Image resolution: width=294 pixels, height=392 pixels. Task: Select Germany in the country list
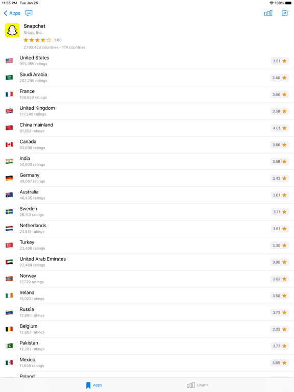pyautogui.click(x=147, y=178)
